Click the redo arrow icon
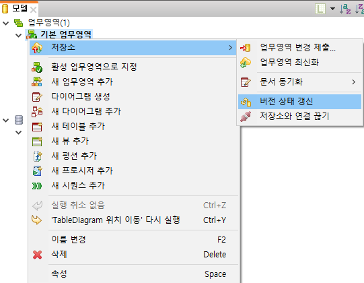This screenshot has height=283, width=364. click(37, 220)
